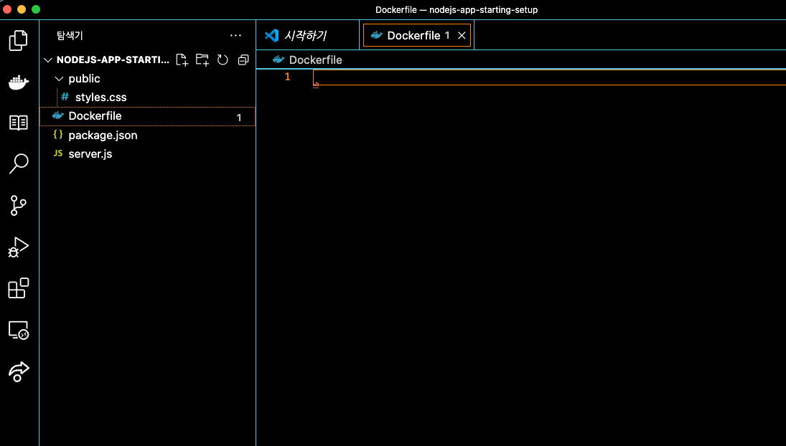This screenshot has height=446, width=786.
Task: Click the green maximize window button
Action: (x=36, y=9)
